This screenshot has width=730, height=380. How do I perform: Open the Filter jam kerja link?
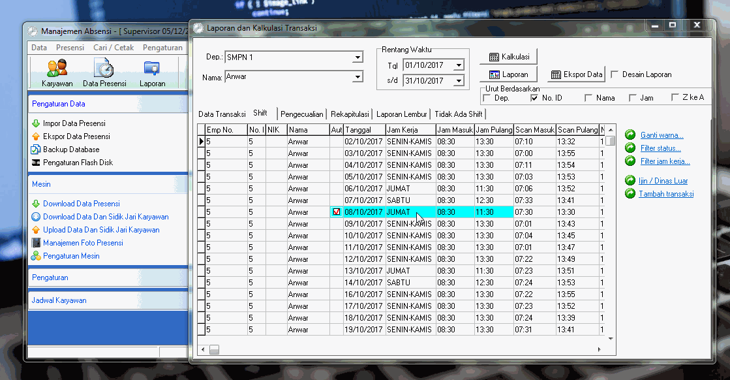point(665,161)
